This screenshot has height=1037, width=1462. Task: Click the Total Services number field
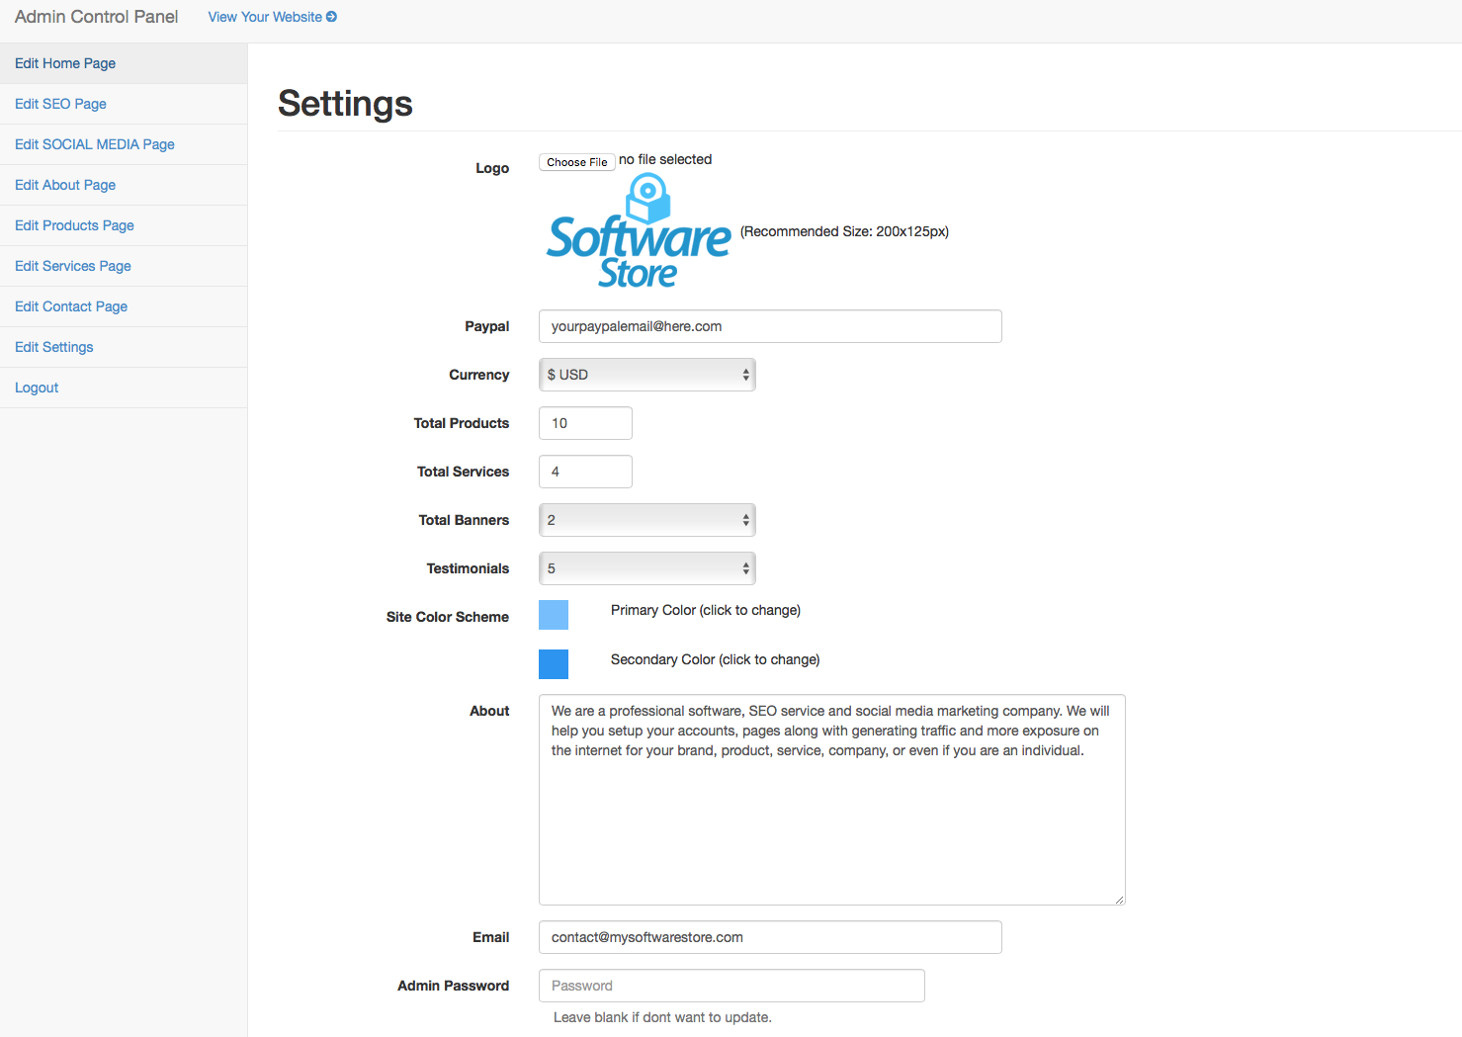[585, 472]
